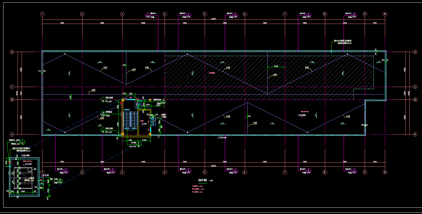Select axis bubble C on the right side

pyautogui.click(x=415, y=87)
